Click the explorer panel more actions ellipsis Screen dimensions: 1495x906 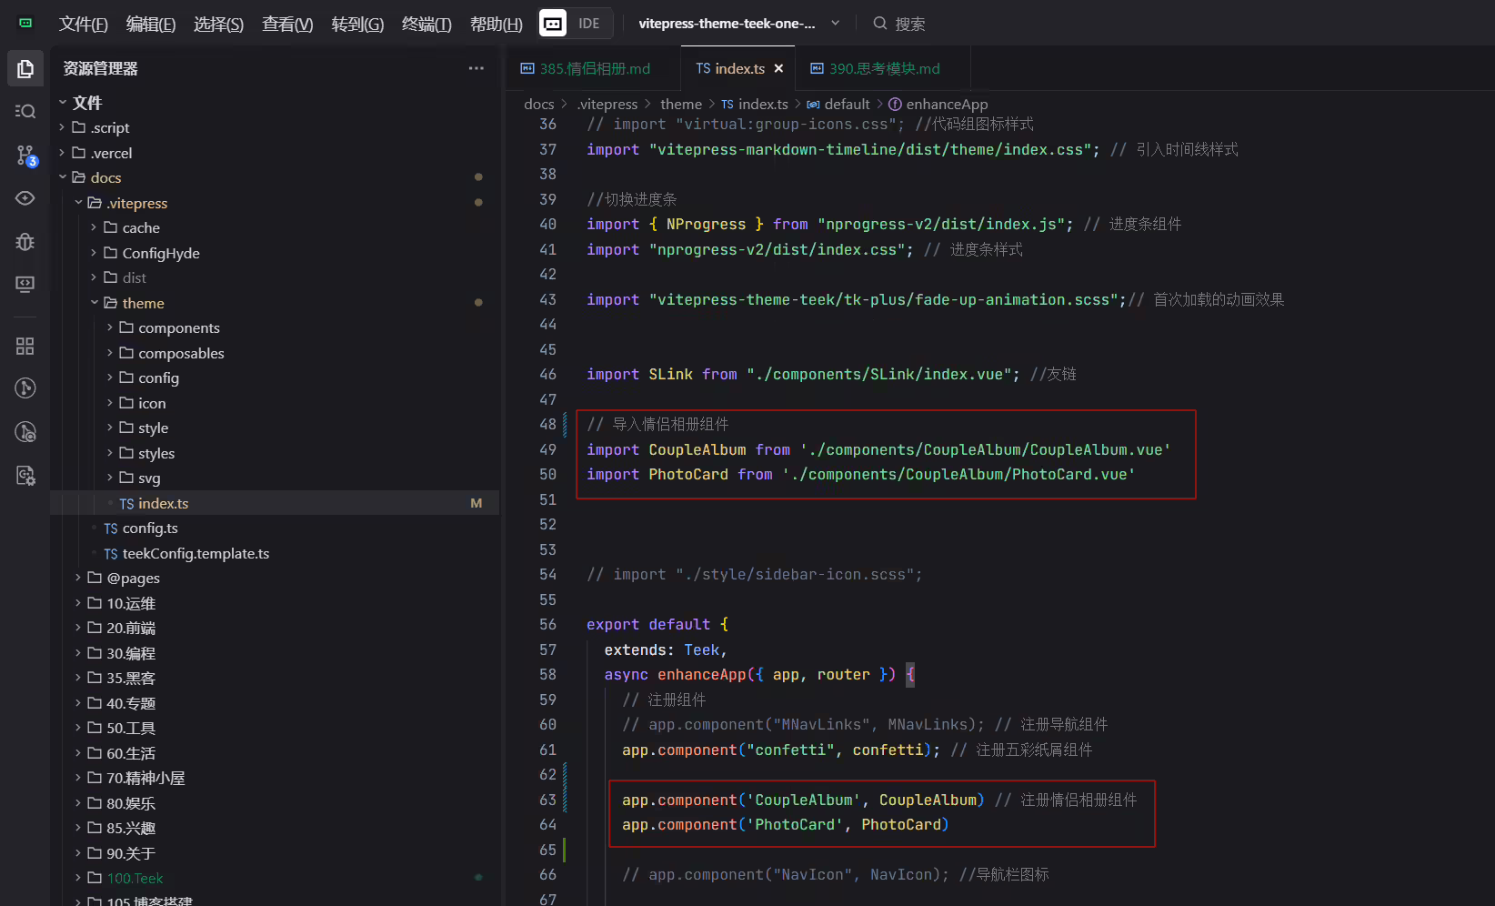click(476, 69)
